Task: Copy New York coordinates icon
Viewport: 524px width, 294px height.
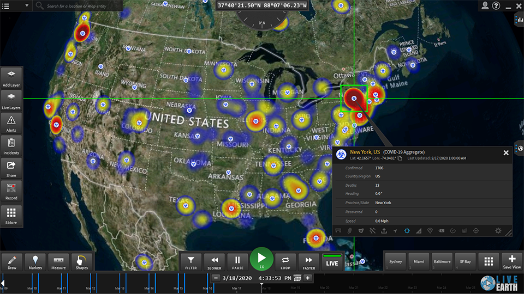Action: coord(400,158)
